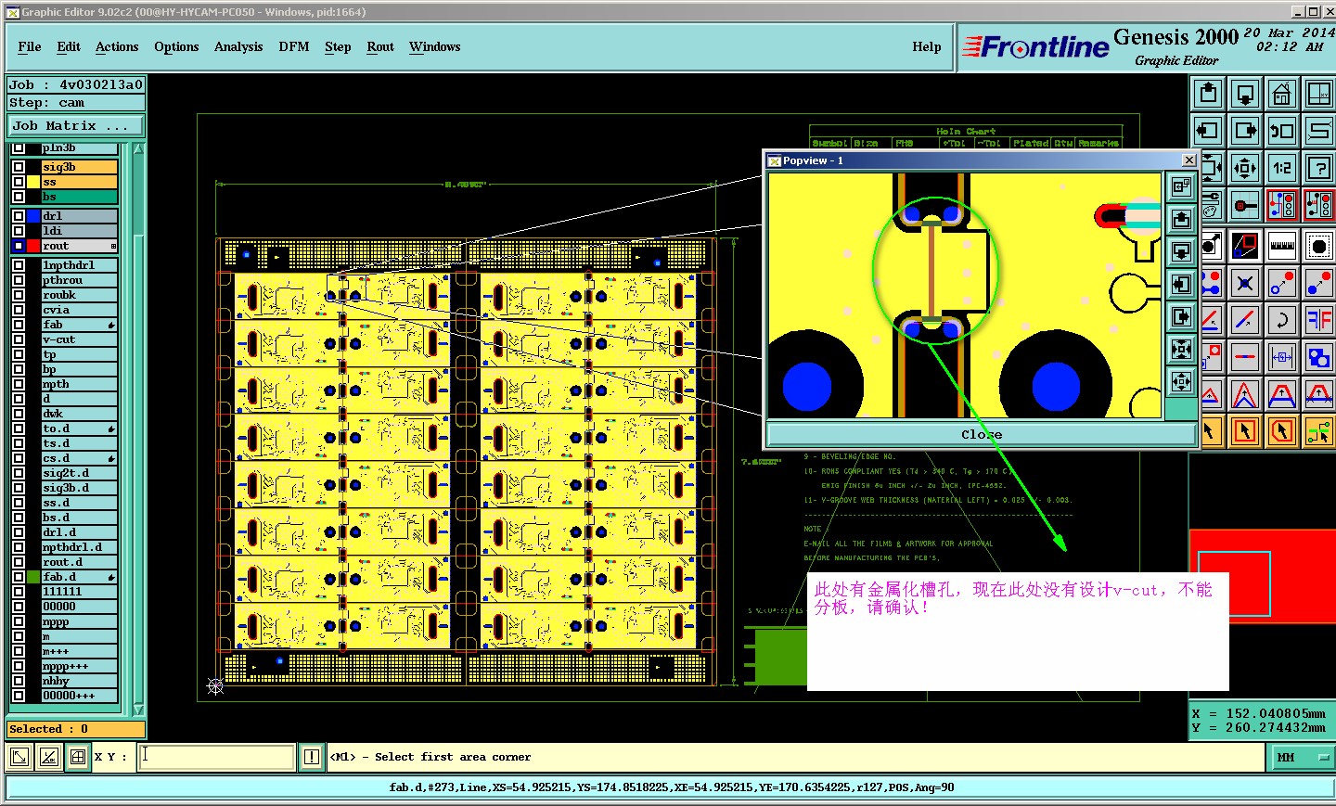Toggle the nhhy layer checkbox
The width and height of the screenshot is (1336, 806).
tap(19, 681)
